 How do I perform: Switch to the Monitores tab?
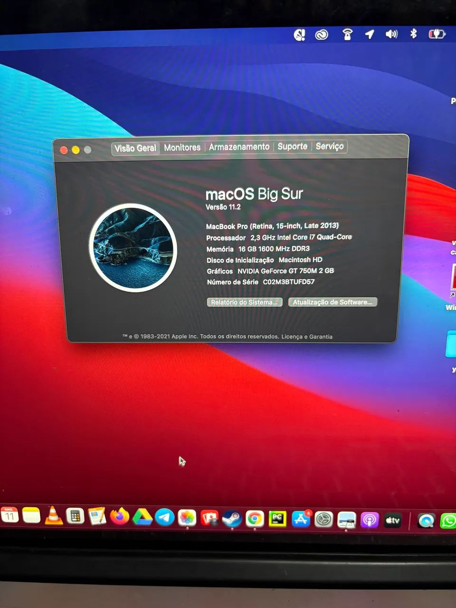coord(182,148)
